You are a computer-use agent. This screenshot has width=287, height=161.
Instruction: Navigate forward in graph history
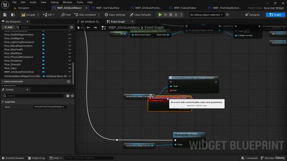point(95,28)
